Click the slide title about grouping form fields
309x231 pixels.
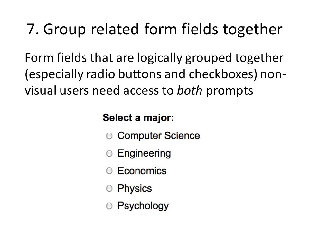tap(154, 29)
